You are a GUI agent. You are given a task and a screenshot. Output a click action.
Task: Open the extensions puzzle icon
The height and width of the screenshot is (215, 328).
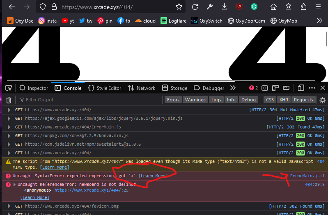(x=303, y=7)
